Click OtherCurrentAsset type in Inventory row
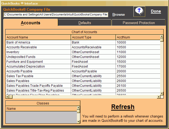The image size is (169, 129). pyautogui.click(x=93, y=52)
